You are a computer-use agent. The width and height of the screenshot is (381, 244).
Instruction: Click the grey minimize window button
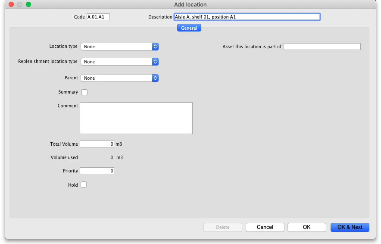tap(20, 4)
